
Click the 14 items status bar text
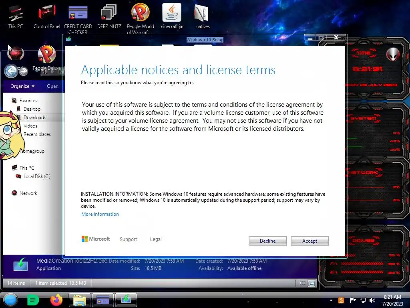[16, 283]
